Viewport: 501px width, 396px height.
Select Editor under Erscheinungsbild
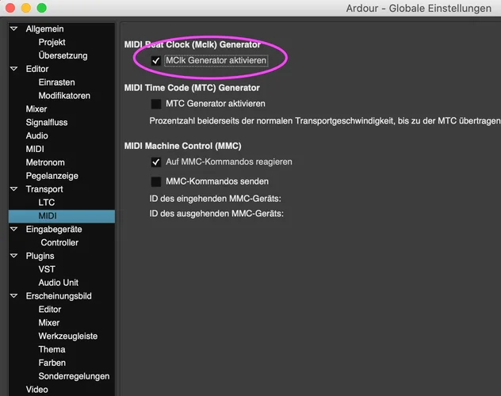(x=49, y=310)
